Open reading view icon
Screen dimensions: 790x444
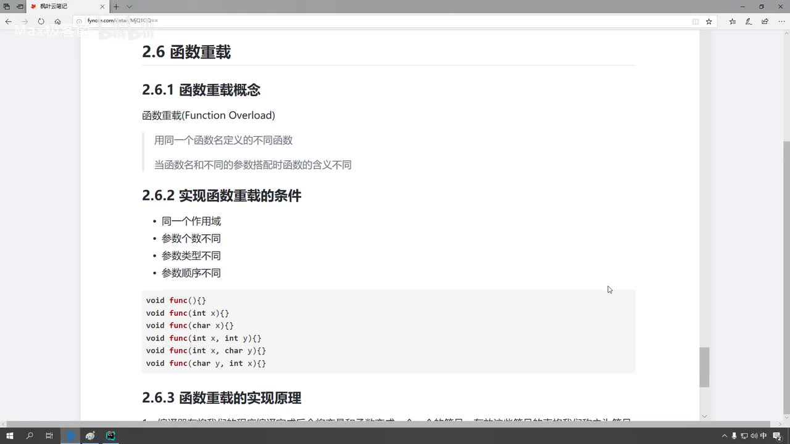click(x=696, y=21)
